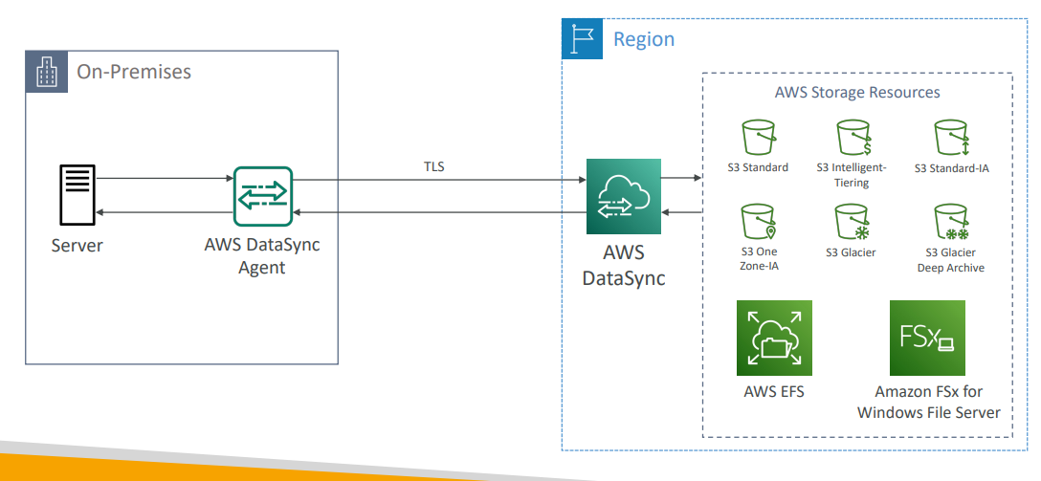Click the Region flag icon
Image resolution: width=1041 pixels, height=481 pixels.
582,39
